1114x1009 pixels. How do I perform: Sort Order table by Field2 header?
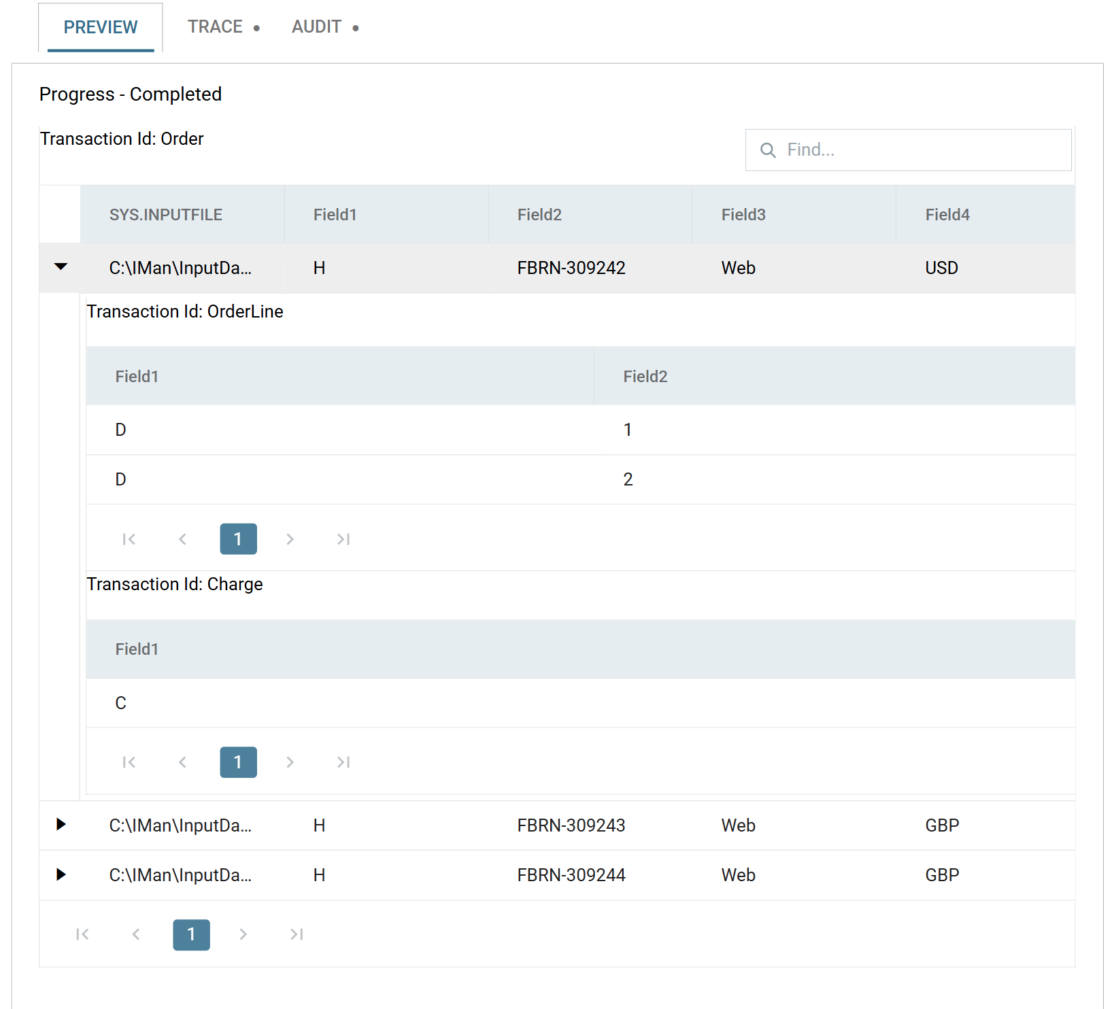(x=590, y=215)
